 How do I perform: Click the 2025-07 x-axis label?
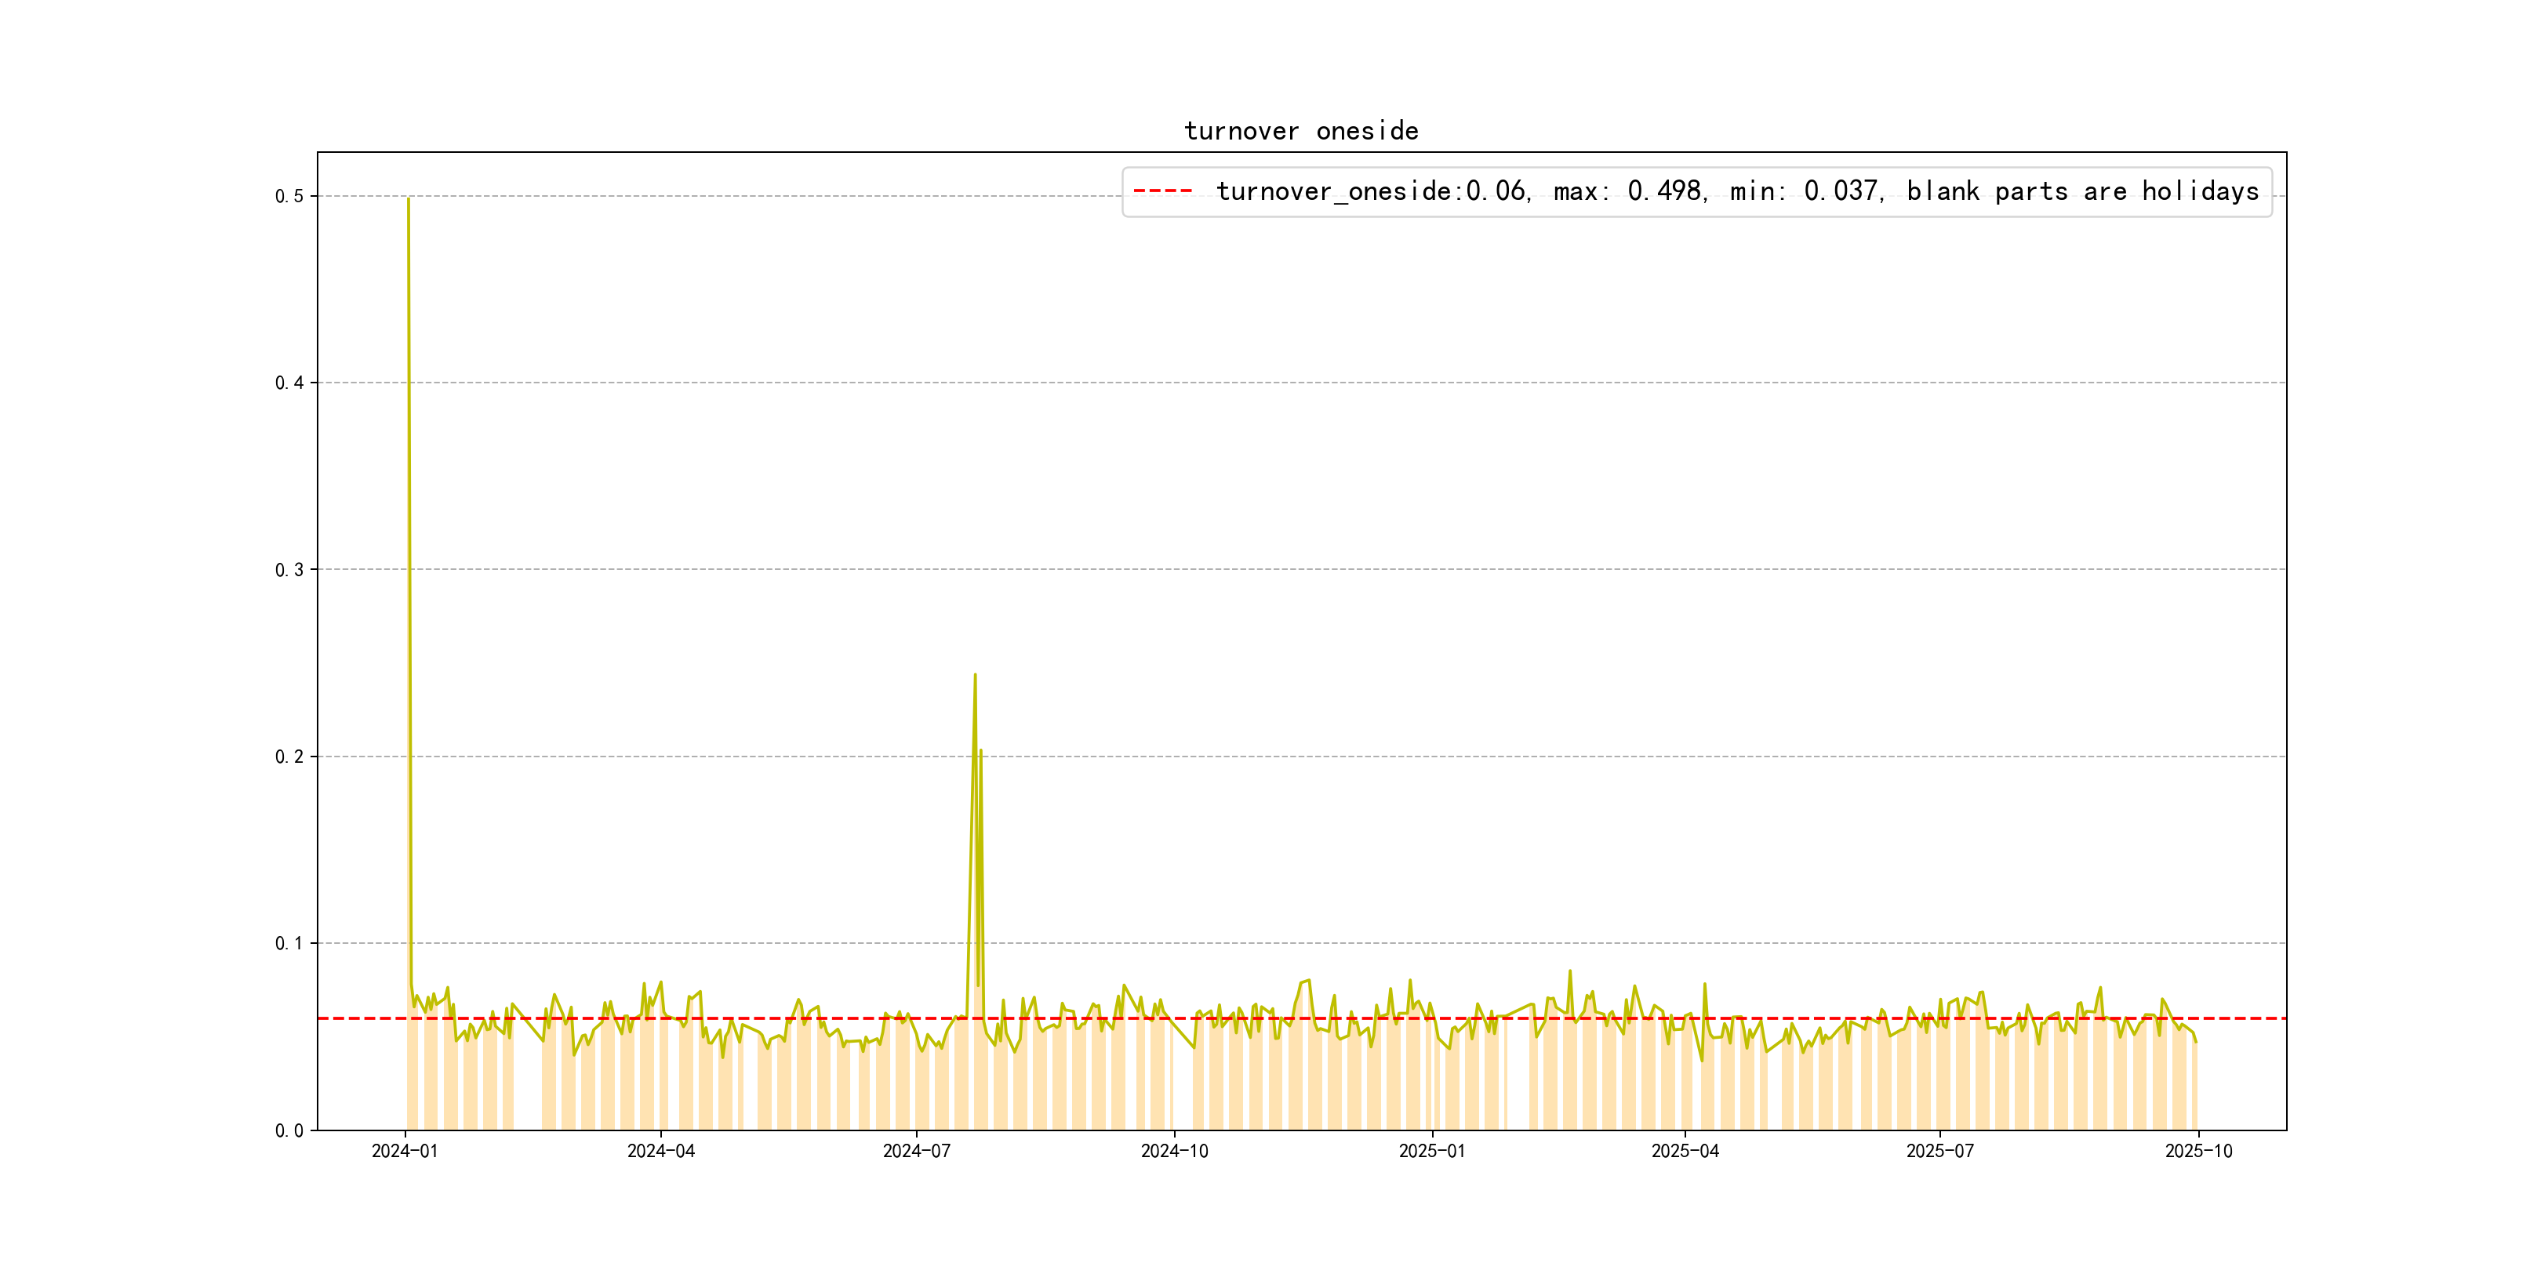pyautogui.click(x=1939, y=1151)
